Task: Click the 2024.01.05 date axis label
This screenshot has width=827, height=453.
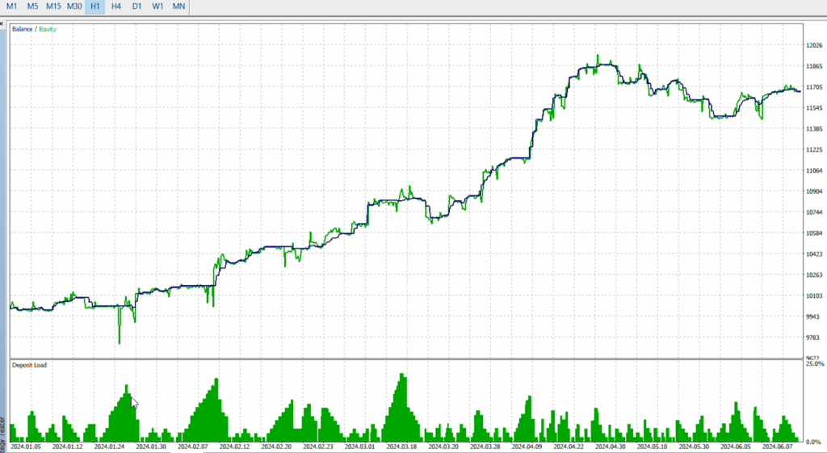Action: coord(27,446)
